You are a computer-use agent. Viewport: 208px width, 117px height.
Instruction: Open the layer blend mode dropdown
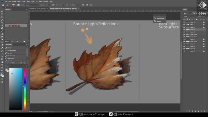point(190,16)
